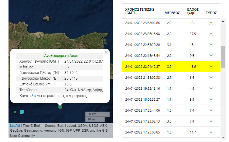Click depth 13.1 in the table

pos(193,45)
